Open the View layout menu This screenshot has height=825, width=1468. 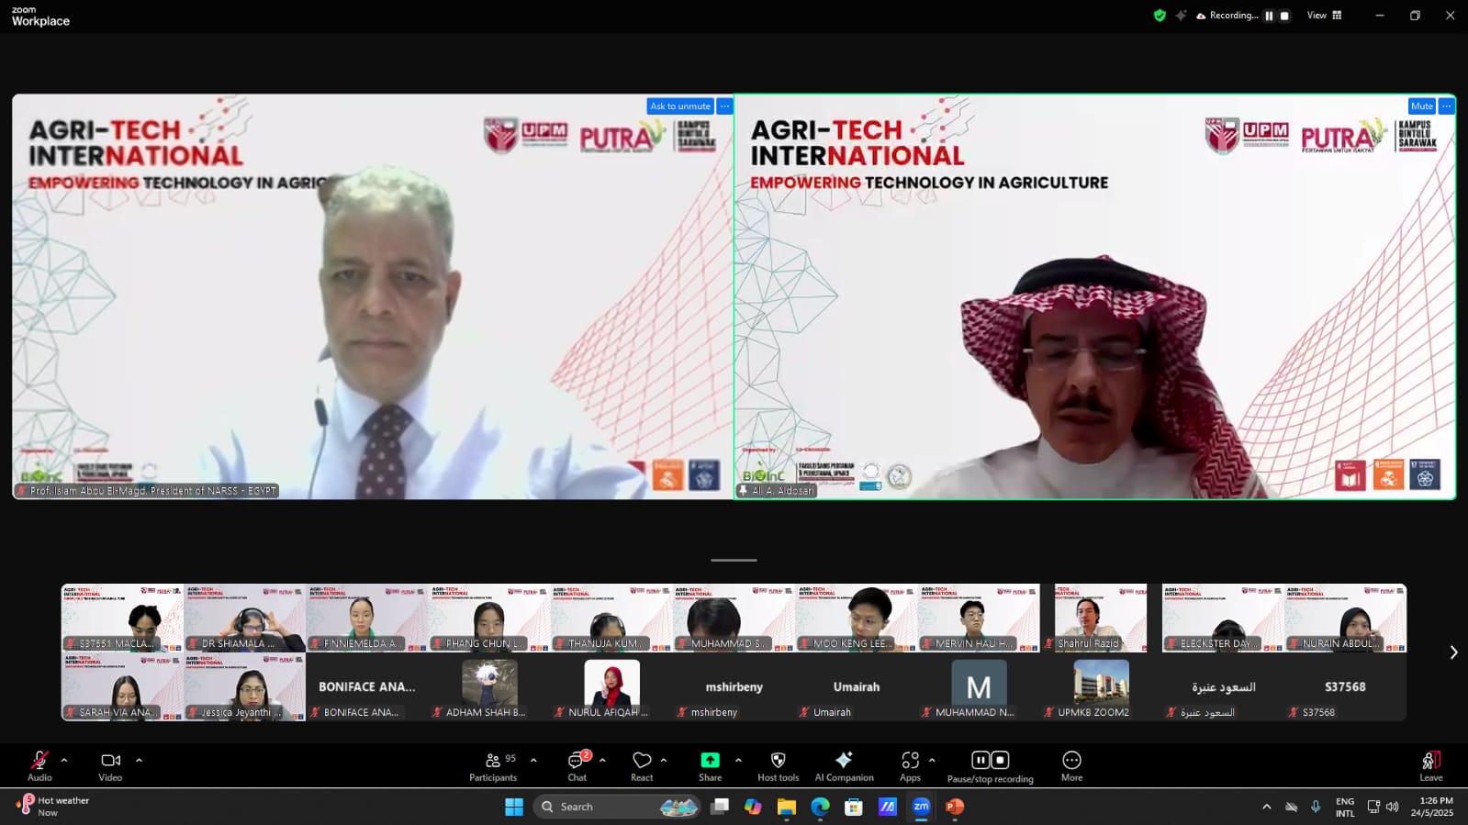click(x=1325, y=16)
